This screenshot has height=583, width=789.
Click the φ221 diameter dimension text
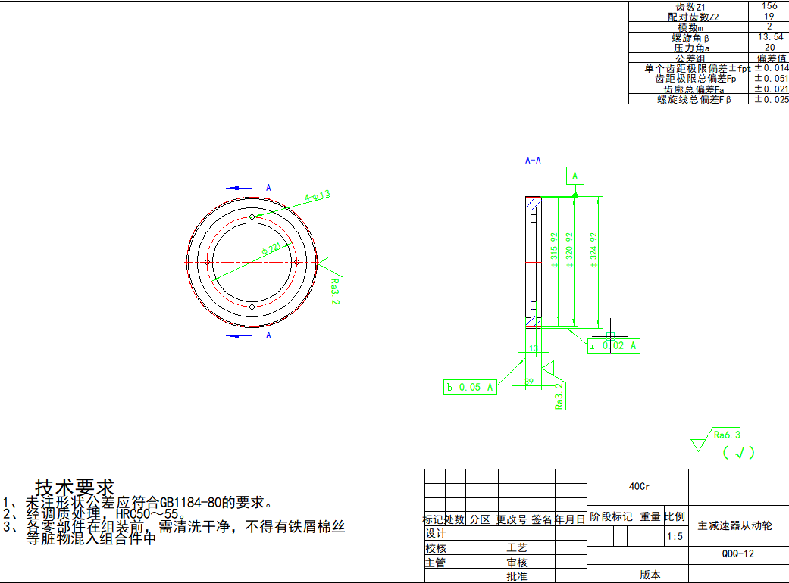coord(271,248)
